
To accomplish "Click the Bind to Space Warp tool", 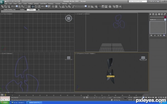I will [x=9, y=7].
